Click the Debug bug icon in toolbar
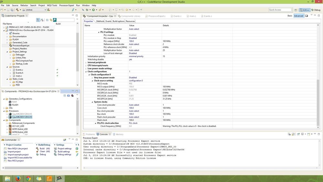Screen dimensions: 323x182 87,10
